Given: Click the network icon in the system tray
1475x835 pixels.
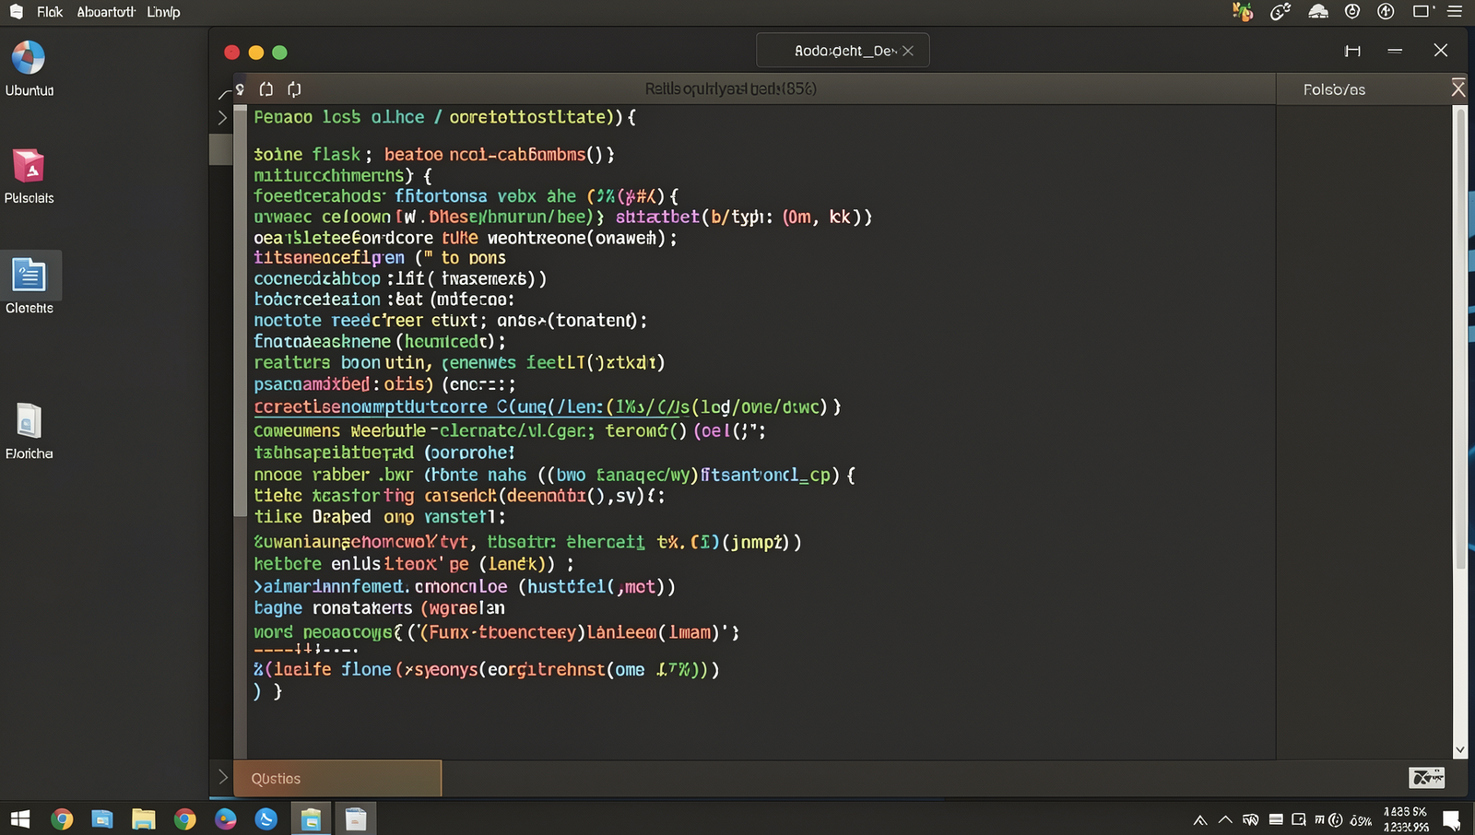Looking at the screenshot, I should pos(1251,819).
